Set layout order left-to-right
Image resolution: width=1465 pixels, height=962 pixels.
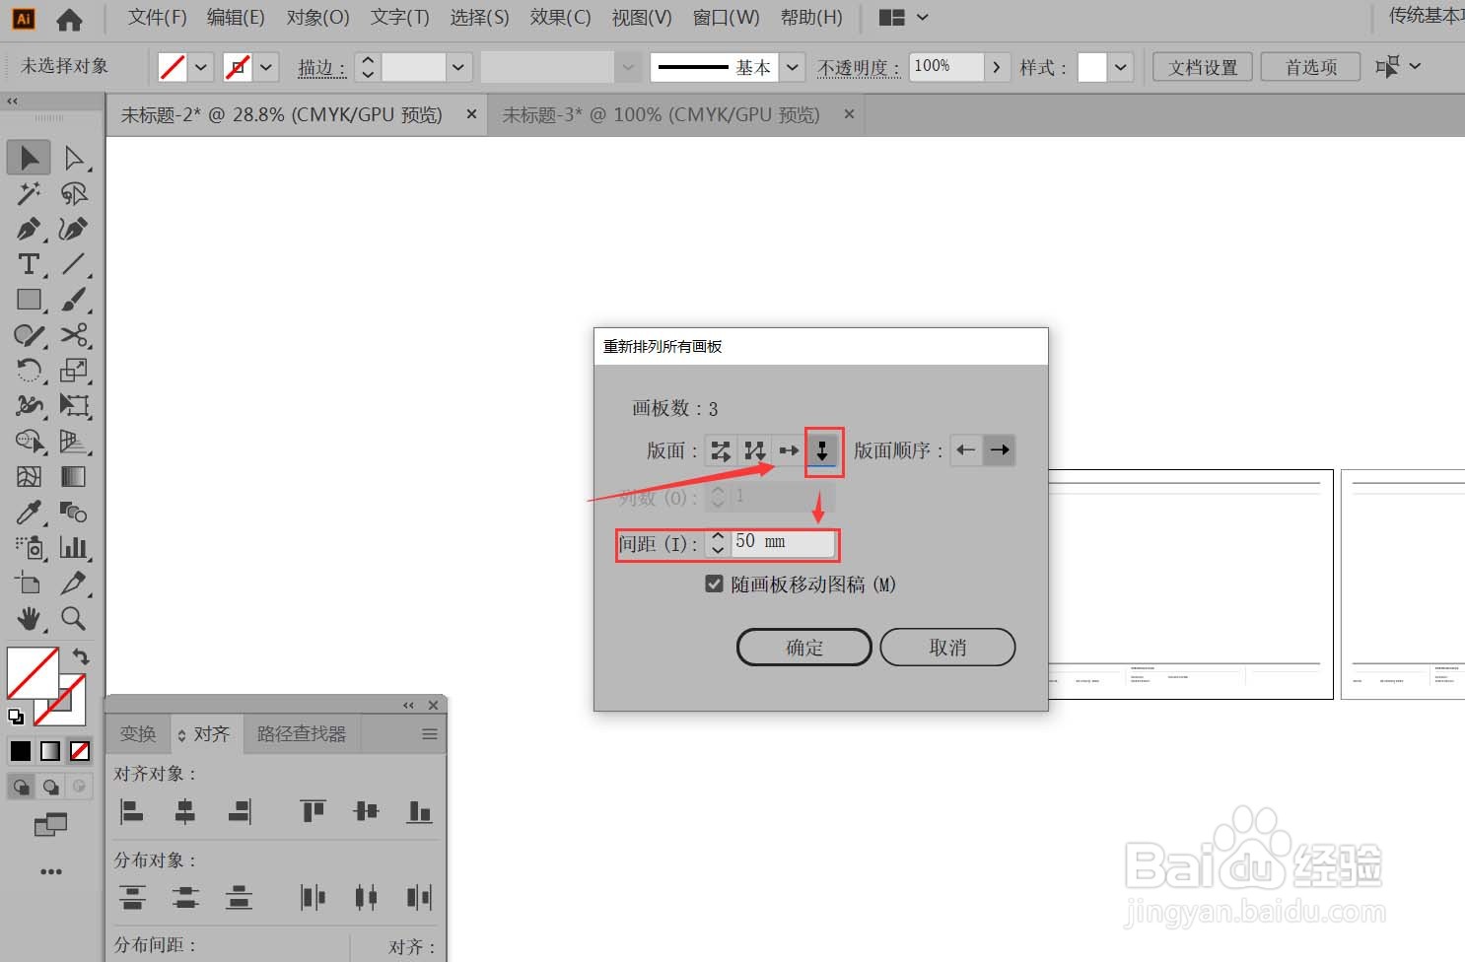(x=1000, y=450)
